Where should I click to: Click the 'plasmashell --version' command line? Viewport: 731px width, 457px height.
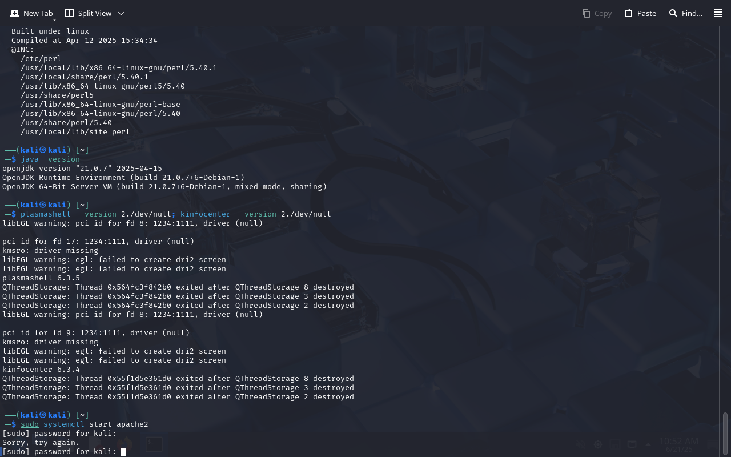click(x=176, y=214)
